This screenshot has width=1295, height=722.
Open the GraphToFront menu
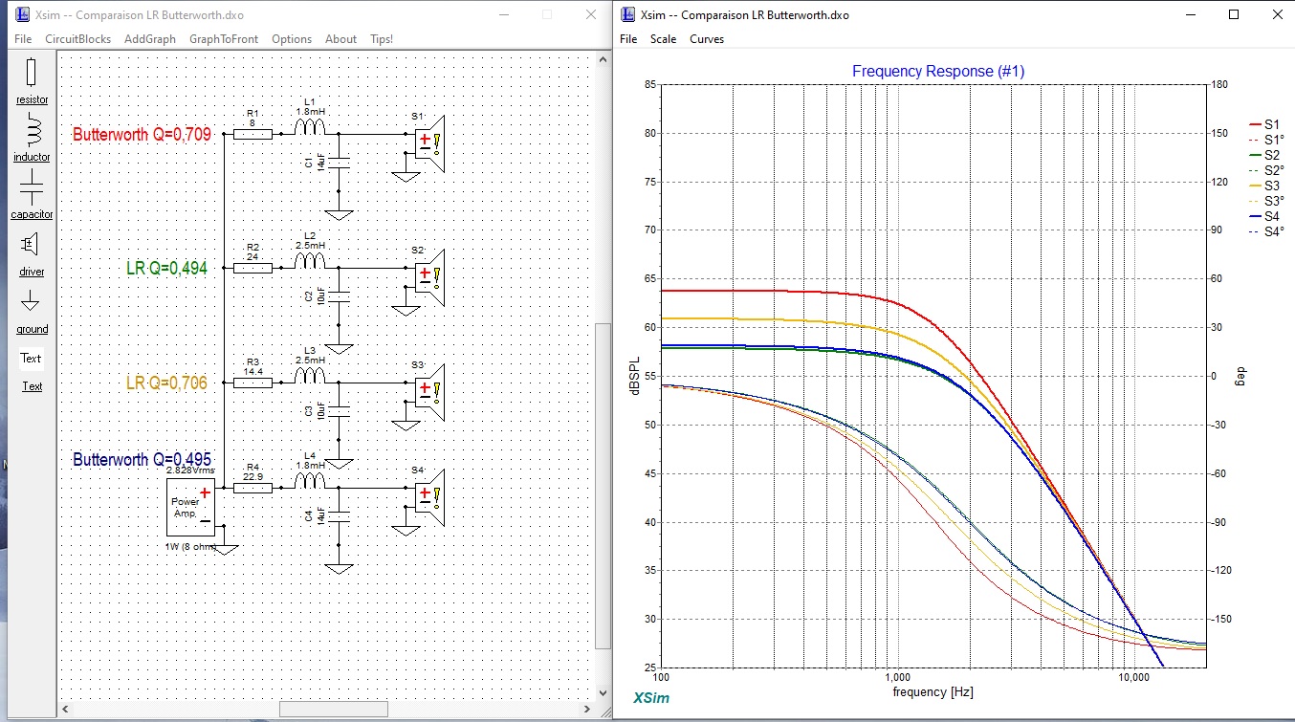tap(224, 39)
